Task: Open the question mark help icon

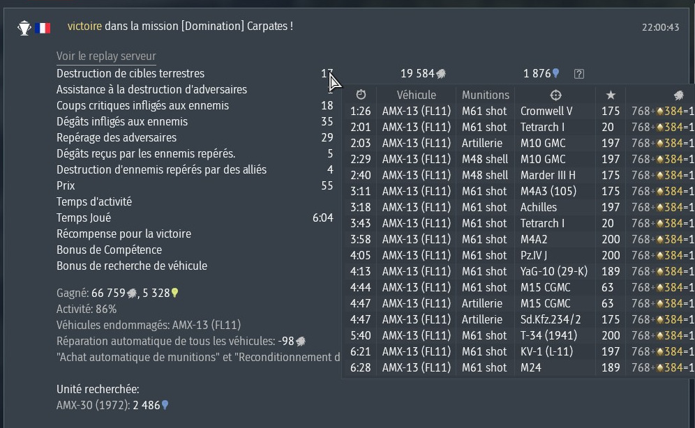Action: (578, 74)
